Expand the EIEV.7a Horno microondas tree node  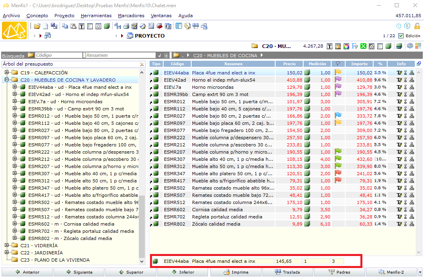point(15,102)
